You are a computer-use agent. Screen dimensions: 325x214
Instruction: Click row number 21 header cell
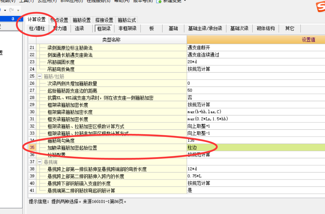[x=32, y=48]
